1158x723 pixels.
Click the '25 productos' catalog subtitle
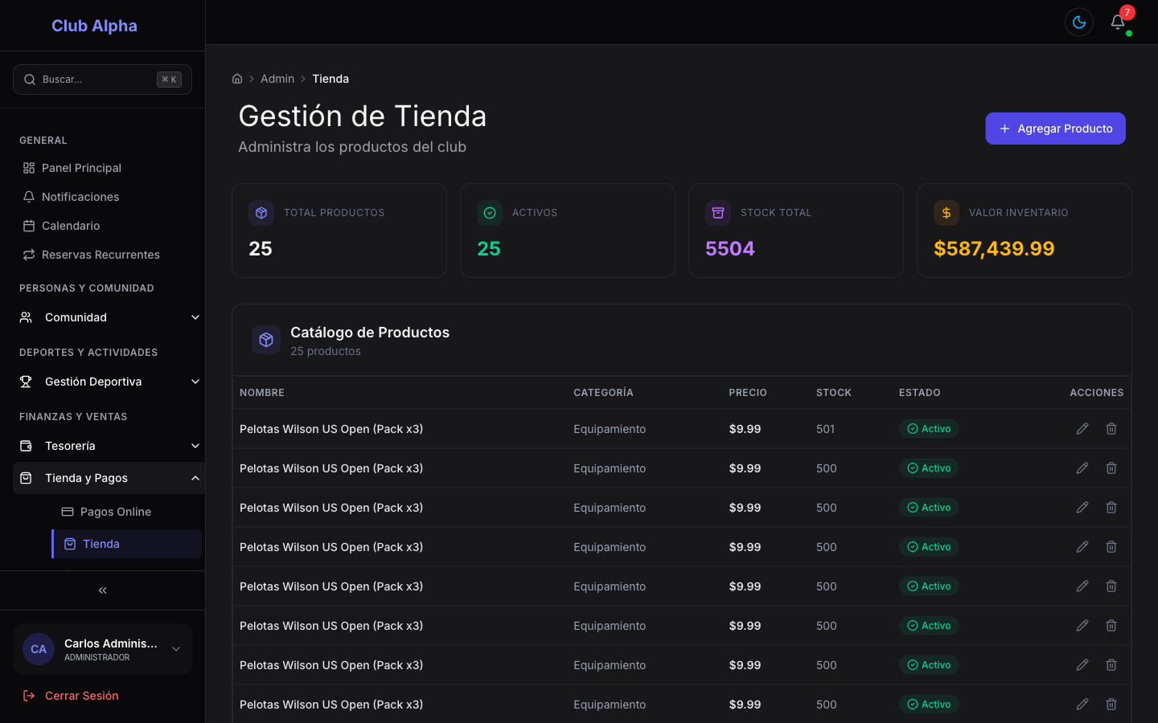tap(326, 351)
